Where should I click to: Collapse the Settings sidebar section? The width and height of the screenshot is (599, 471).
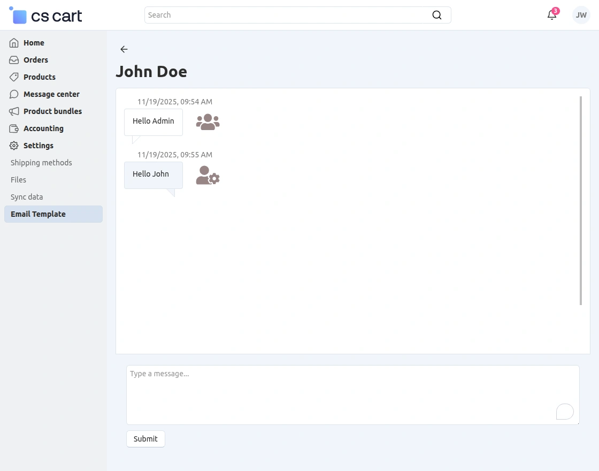click(38, 146)
